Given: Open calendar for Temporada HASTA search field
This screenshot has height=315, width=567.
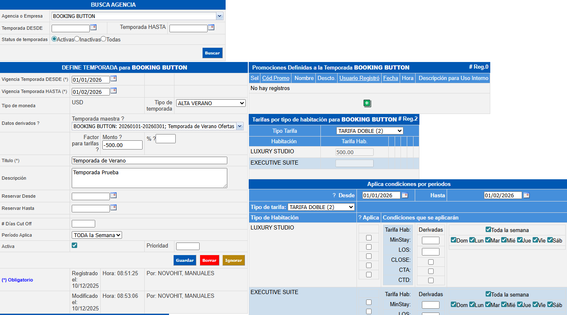Looking at the screenshot, I should pos(211,27).
